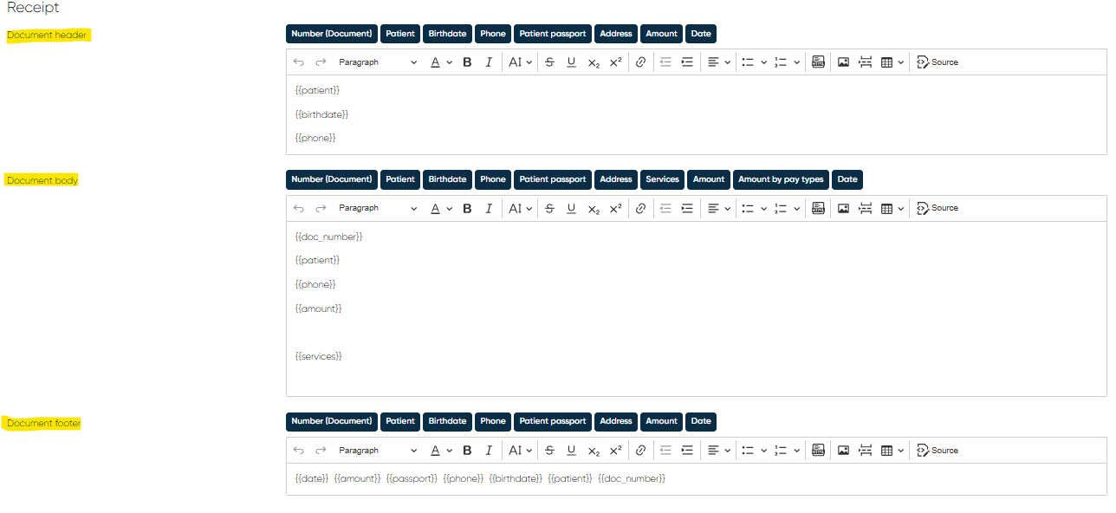Screen dimensions: 1116x513
Task: Apply strikethrough in the Document header toolbar
Action: coord(549,62)
